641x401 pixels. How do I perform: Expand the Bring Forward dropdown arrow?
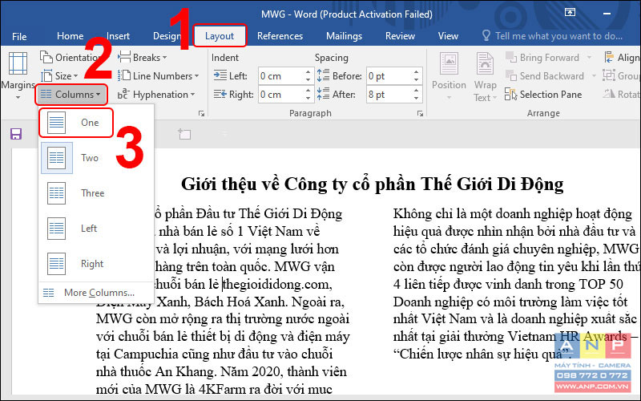point(589,58)
